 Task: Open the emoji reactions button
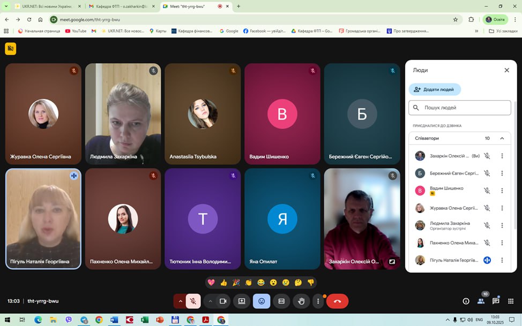click(262, 301)
